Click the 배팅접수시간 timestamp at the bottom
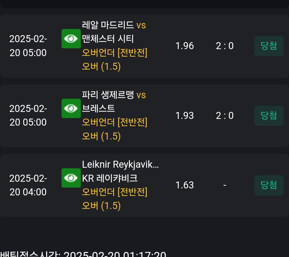 pos(83,254)
